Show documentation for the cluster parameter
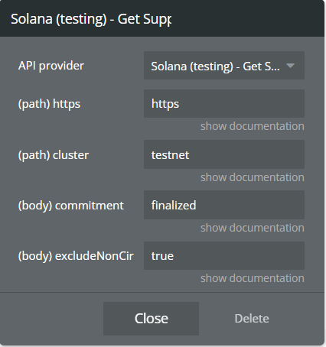Image resolution: width=326 pixels, height=347 pixels. [253, 177]
